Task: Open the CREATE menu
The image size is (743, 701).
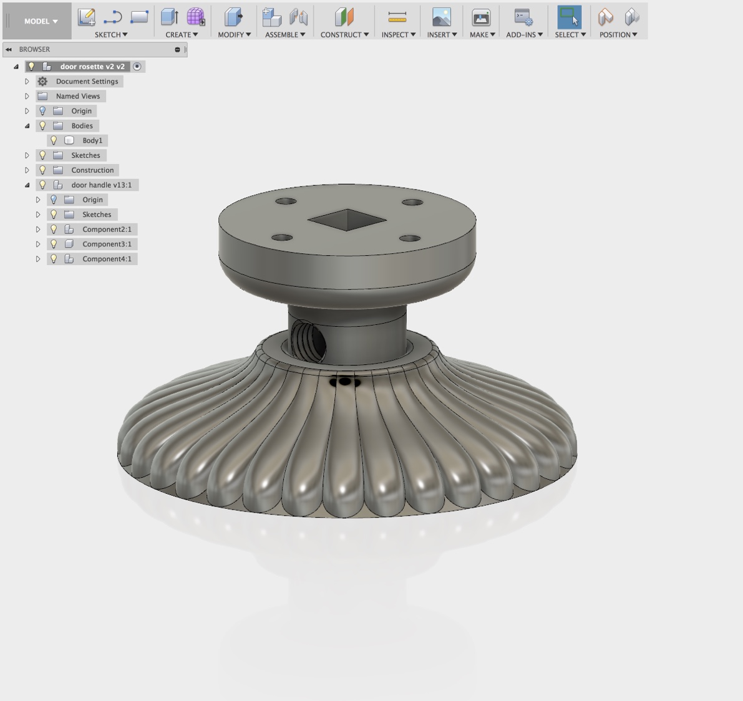Action: tap(182, 34)
